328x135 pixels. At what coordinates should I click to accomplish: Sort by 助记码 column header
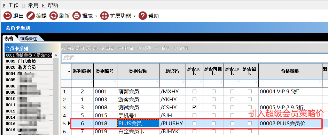172,71
